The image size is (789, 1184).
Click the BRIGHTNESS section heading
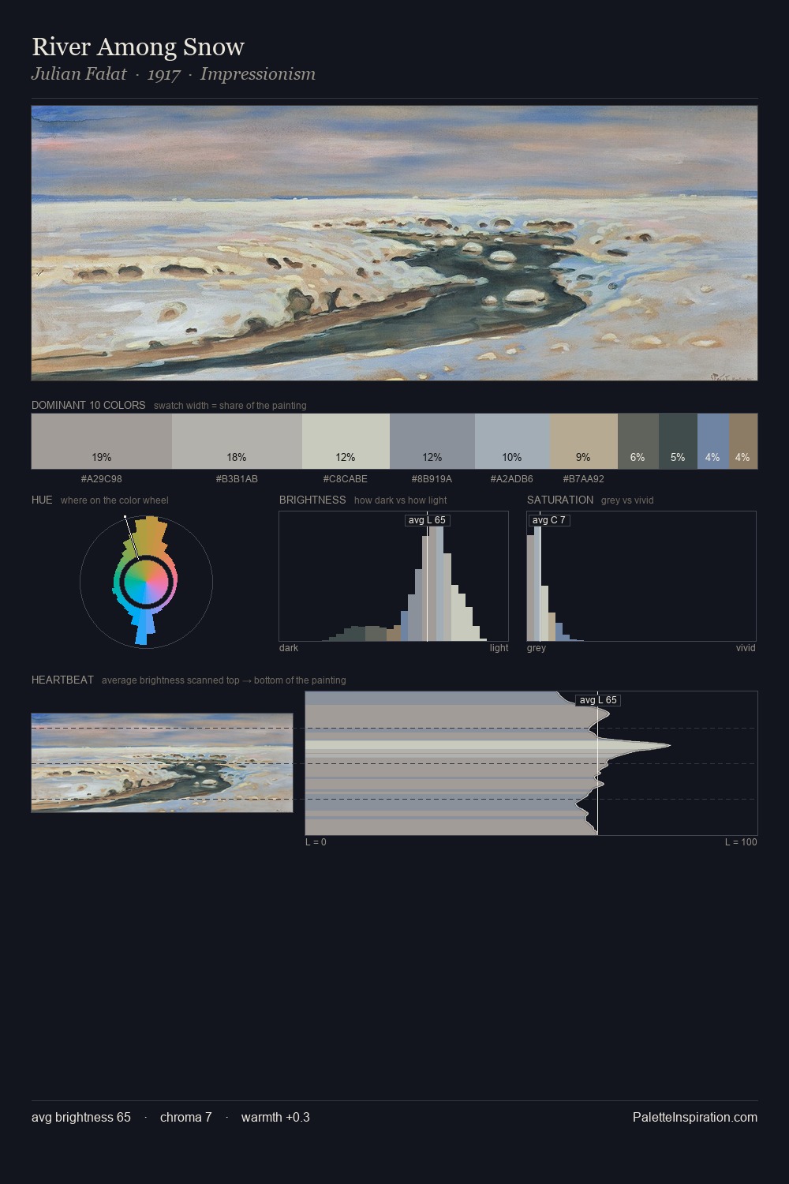coord(312,500)
